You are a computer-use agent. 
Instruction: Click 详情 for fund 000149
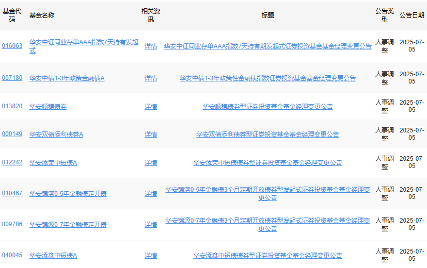pos(151,135)
